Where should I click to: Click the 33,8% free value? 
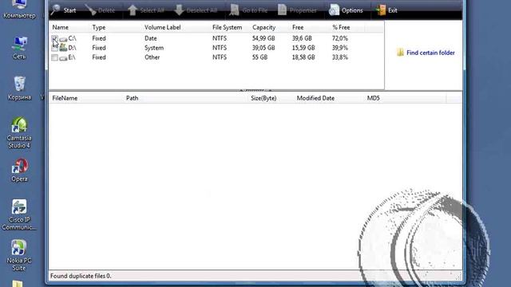pyautogui.click(x=340, y=57)
